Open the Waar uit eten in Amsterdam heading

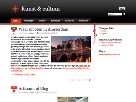point(43,29)
